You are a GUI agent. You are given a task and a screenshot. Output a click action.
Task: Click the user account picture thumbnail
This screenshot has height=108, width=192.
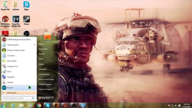(x=48, y=36)
